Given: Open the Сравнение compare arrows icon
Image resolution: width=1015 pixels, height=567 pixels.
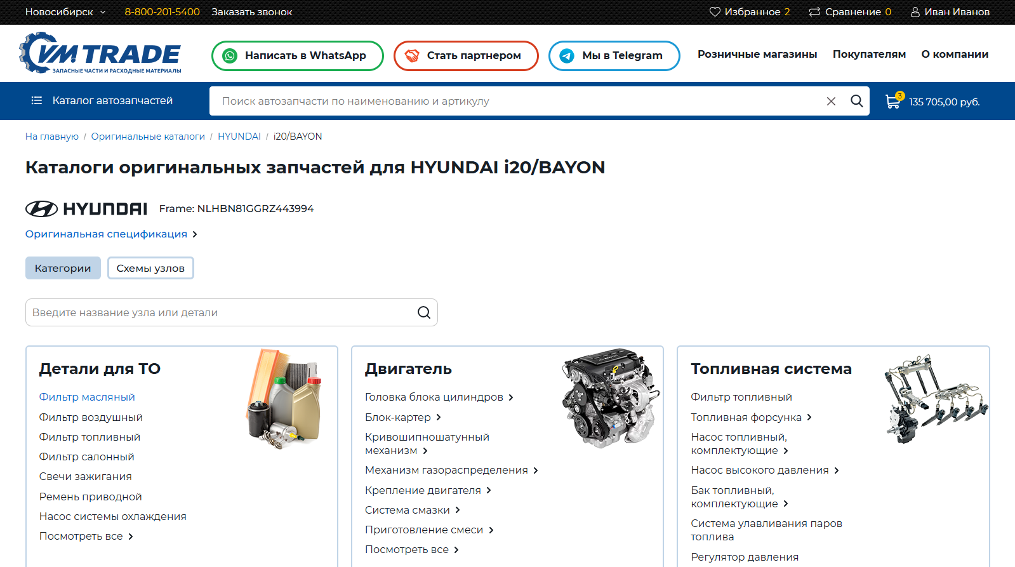Looking at the screenshot, I should [814, 12].
